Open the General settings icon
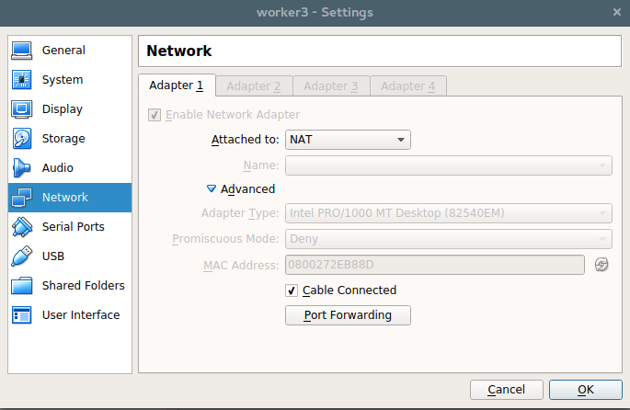 pyautogui.click(x=22, y=51)
